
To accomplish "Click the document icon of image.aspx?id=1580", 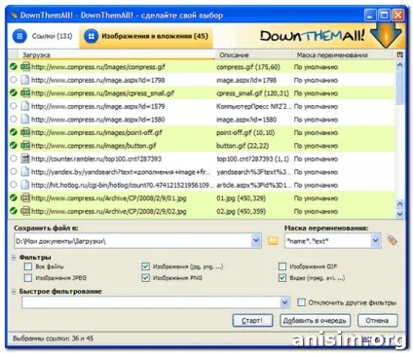I will (x=25, y=120).
